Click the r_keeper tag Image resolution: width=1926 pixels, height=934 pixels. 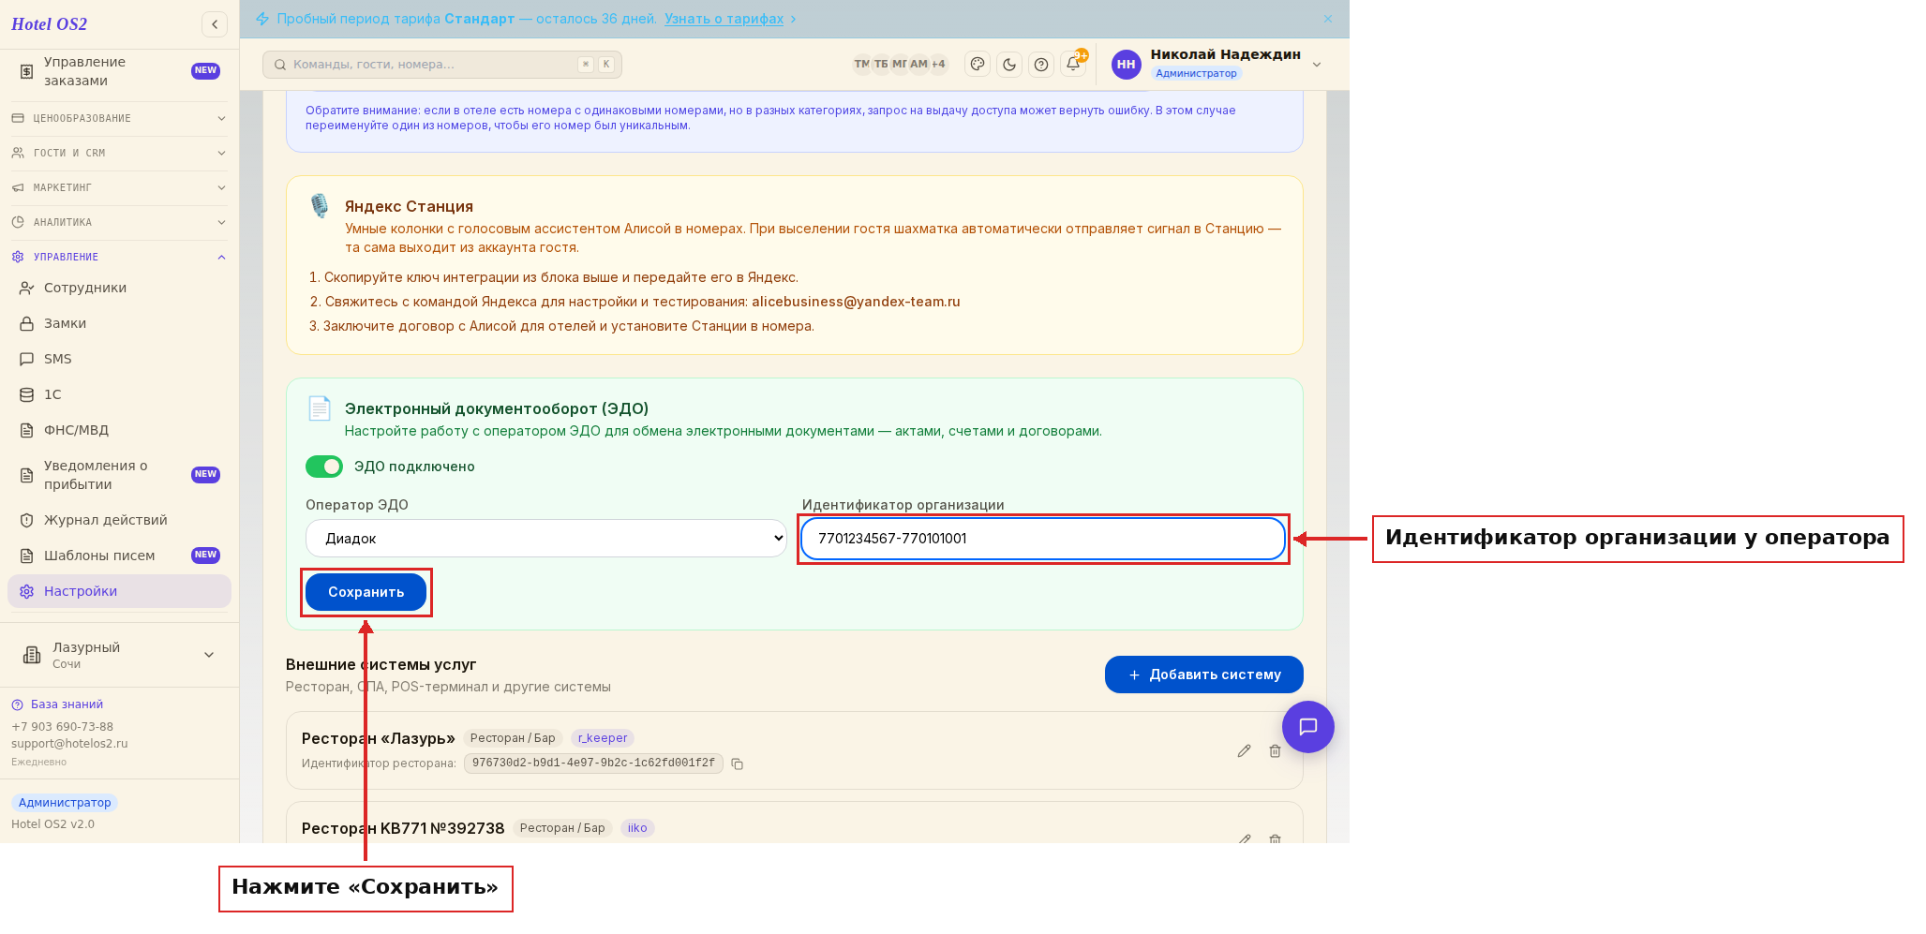603,738
